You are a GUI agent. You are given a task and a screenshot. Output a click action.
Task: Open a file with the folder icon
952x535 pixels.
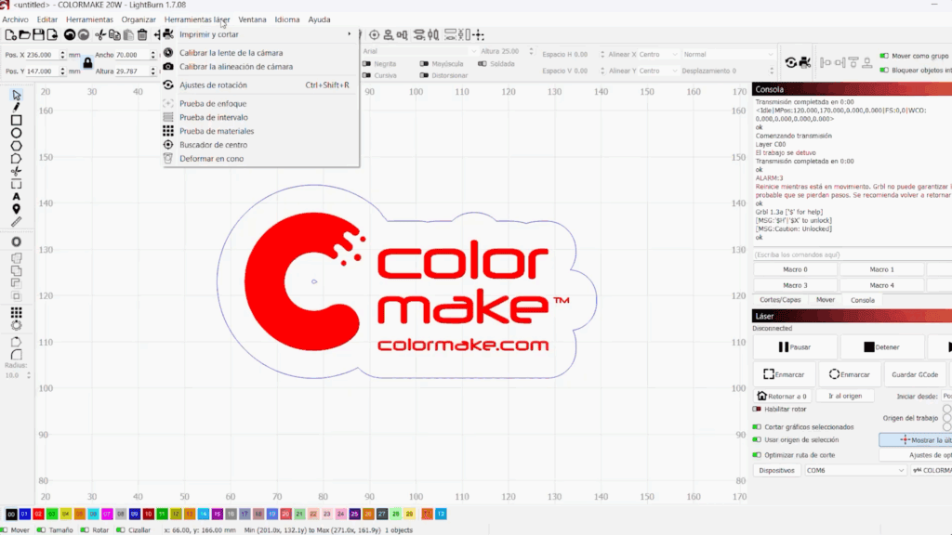point(24,34)
